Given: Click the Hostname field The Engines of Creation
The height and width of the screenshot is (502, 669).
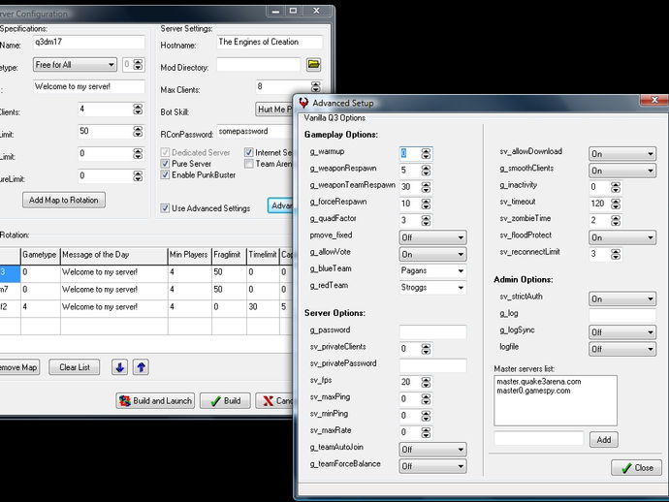Looking at the screenshot, I should [x=270, y=43].
